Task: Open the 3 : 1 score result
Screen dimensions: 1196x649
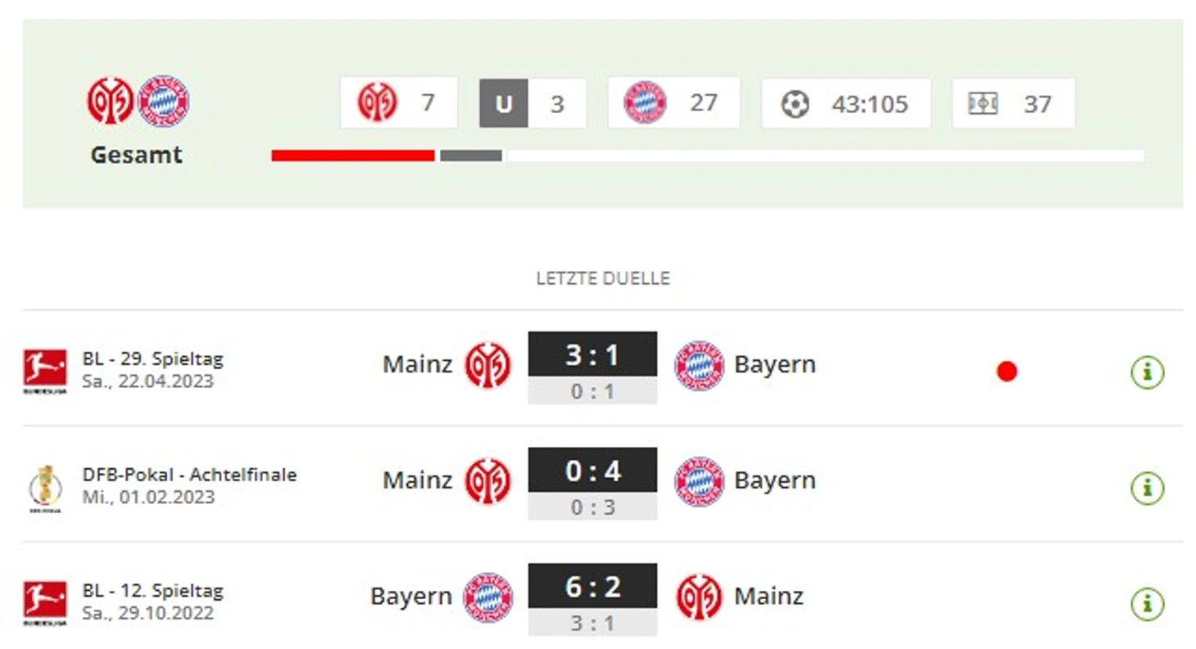Action: pyautogui.click(x=592, y=354)
